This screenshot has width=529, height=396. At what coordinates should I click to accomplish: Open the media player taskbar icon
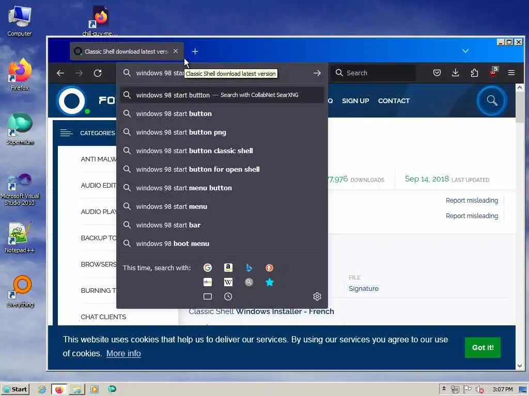point(95,389)
